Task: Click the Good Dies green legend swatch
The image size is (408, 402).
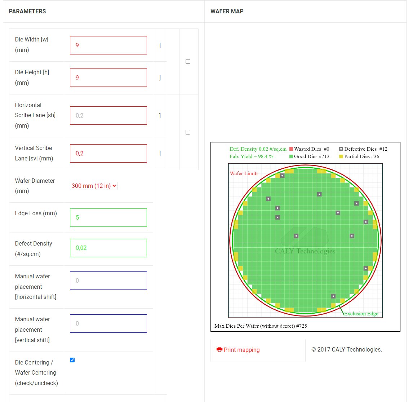Action: click(x=291, y=156)
